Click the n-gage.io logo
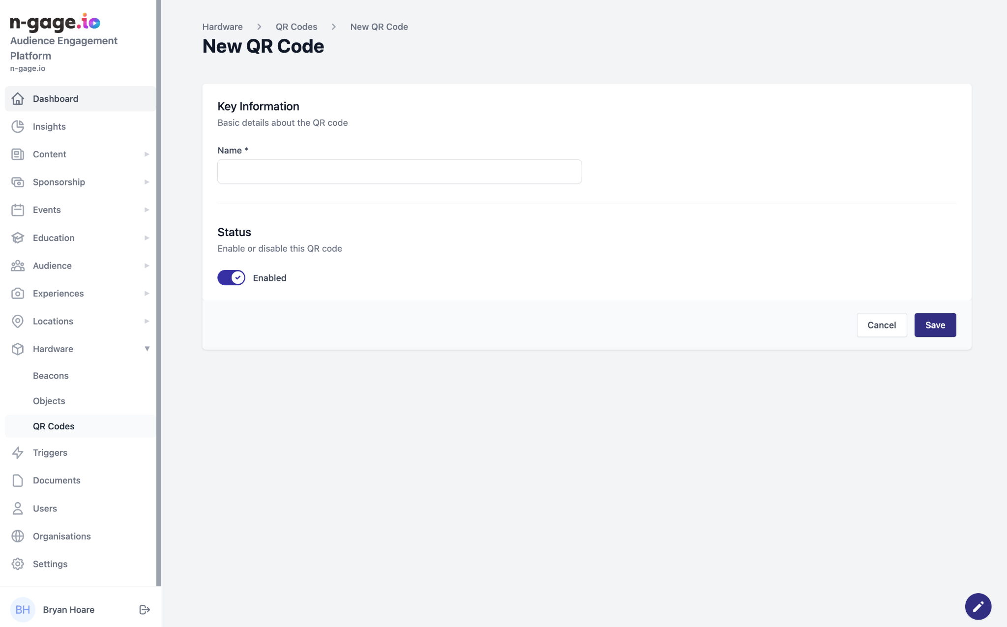Image resolution: width=1007 pixels, height=627 pixels. pyautogui.click(x=55, y=23)
